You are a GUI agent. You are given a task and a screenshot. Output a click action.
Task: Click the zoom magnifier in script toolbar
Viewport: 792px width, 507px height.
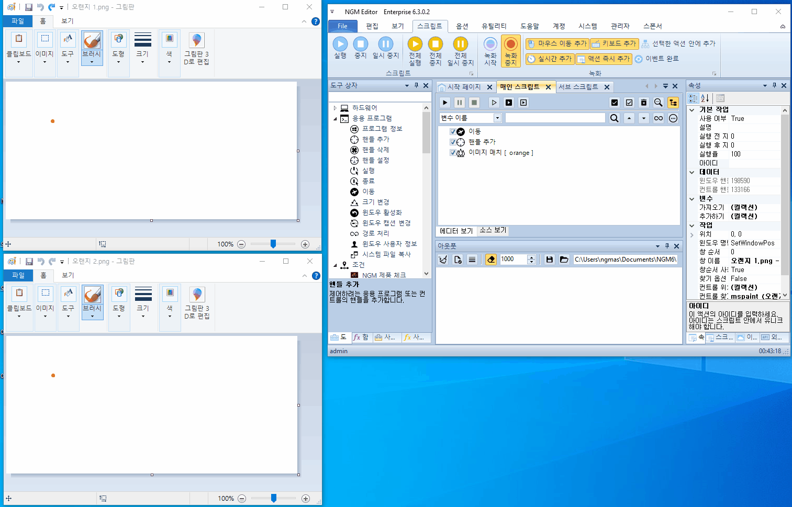pos(659,103)
